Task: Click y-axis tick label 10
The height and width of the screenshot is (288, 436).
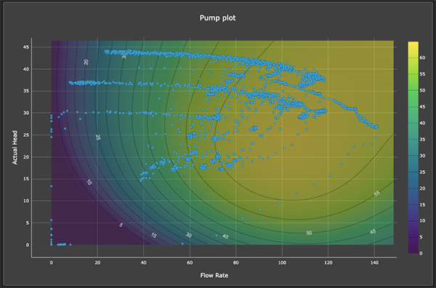Action: point(26,201)
